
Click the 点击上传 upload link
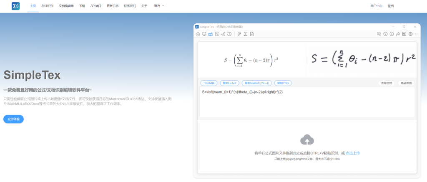click(x=353, y=153)
